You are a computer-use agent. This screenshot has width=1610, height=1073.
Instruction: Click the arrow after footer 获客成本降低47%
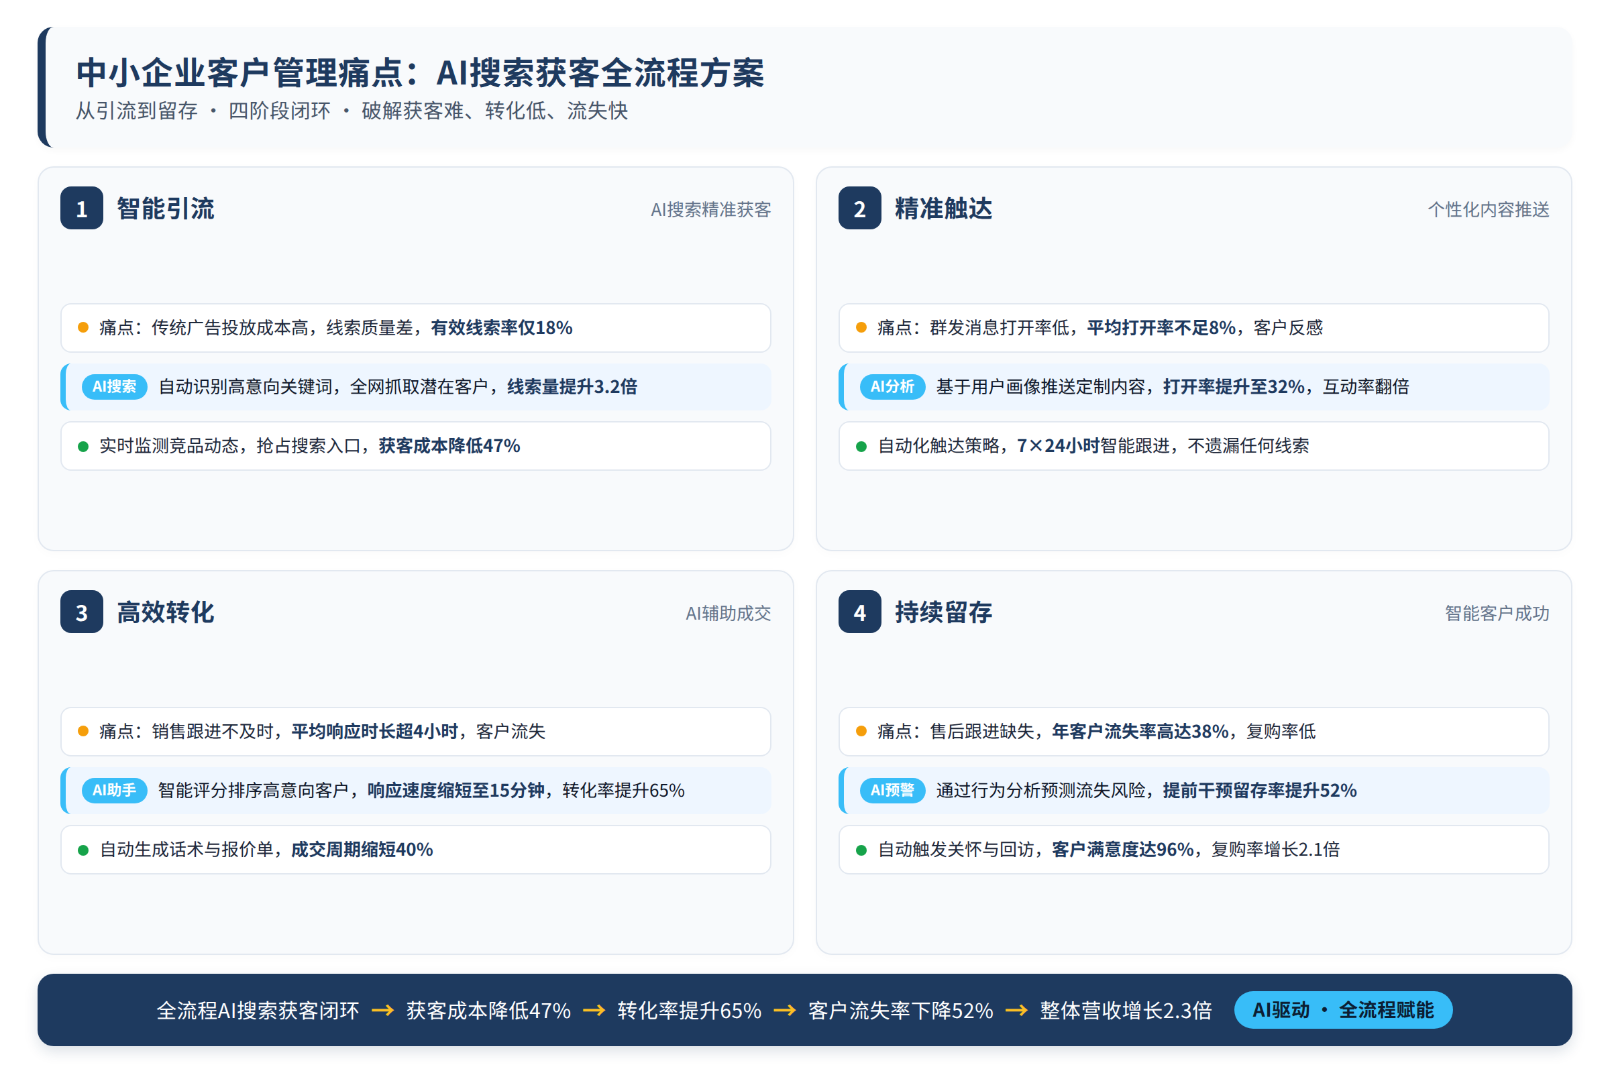pos(594,1010)
